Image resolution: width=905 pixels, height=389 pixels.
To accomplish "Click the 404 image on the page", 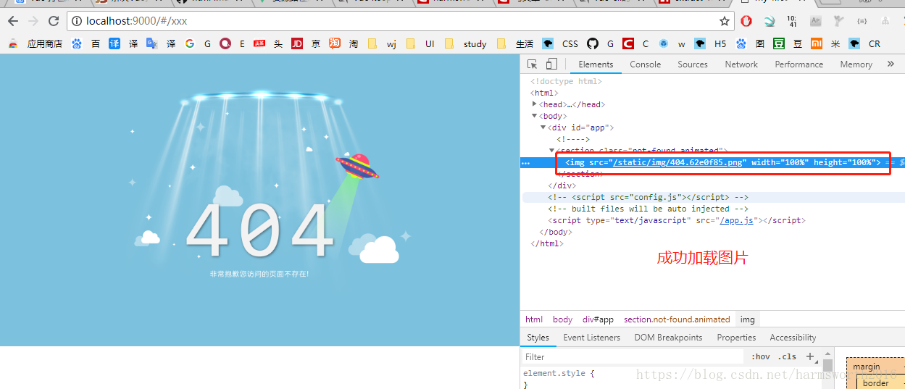I will (259, 201).
